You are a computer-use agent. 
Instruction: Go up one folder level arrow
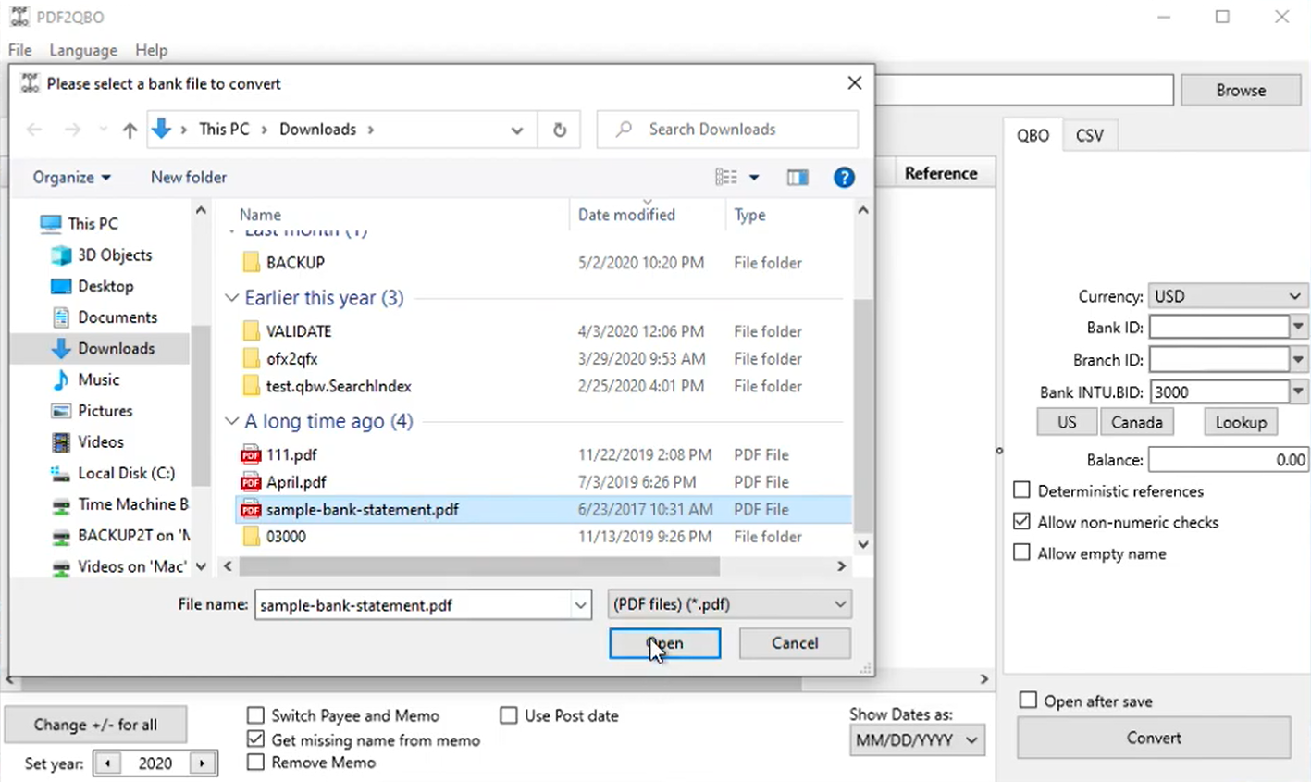click(130, 130)
